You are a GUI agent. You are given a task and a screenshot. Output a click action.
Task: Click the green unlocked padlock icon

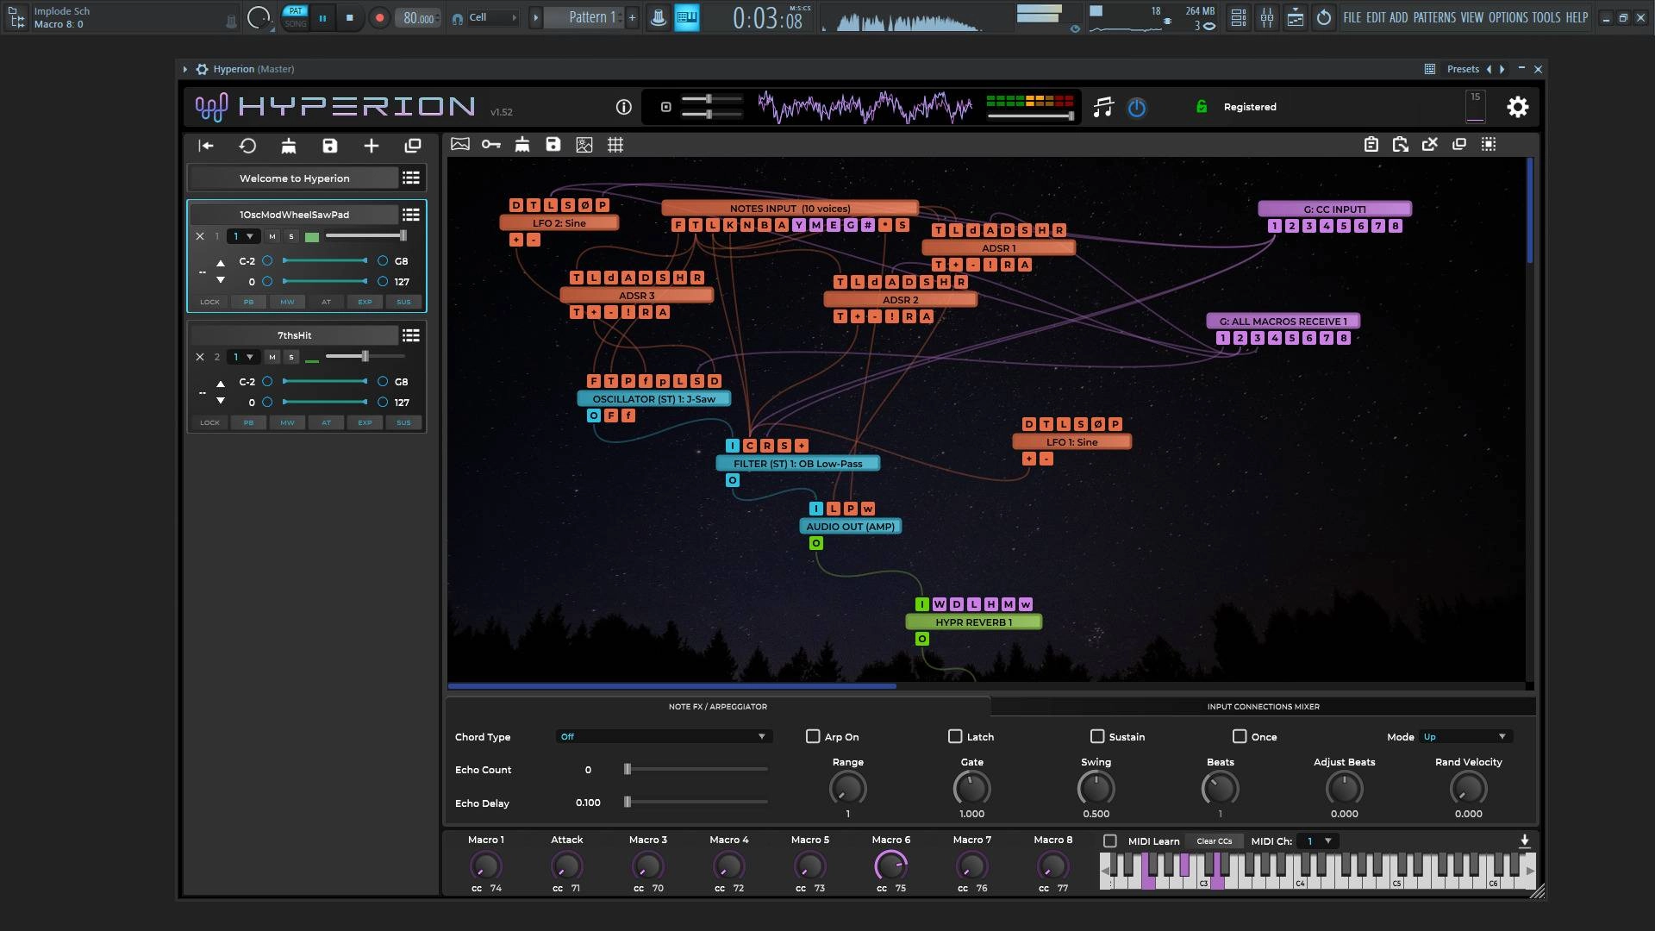(x=1201, y=107)
